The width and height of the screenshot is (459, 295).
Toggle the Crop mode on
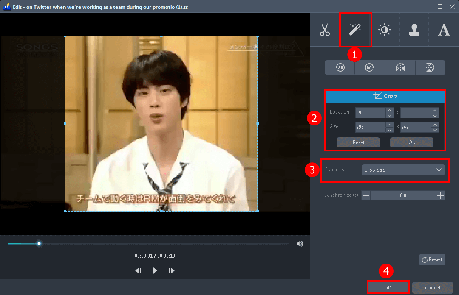click(385, 96)
